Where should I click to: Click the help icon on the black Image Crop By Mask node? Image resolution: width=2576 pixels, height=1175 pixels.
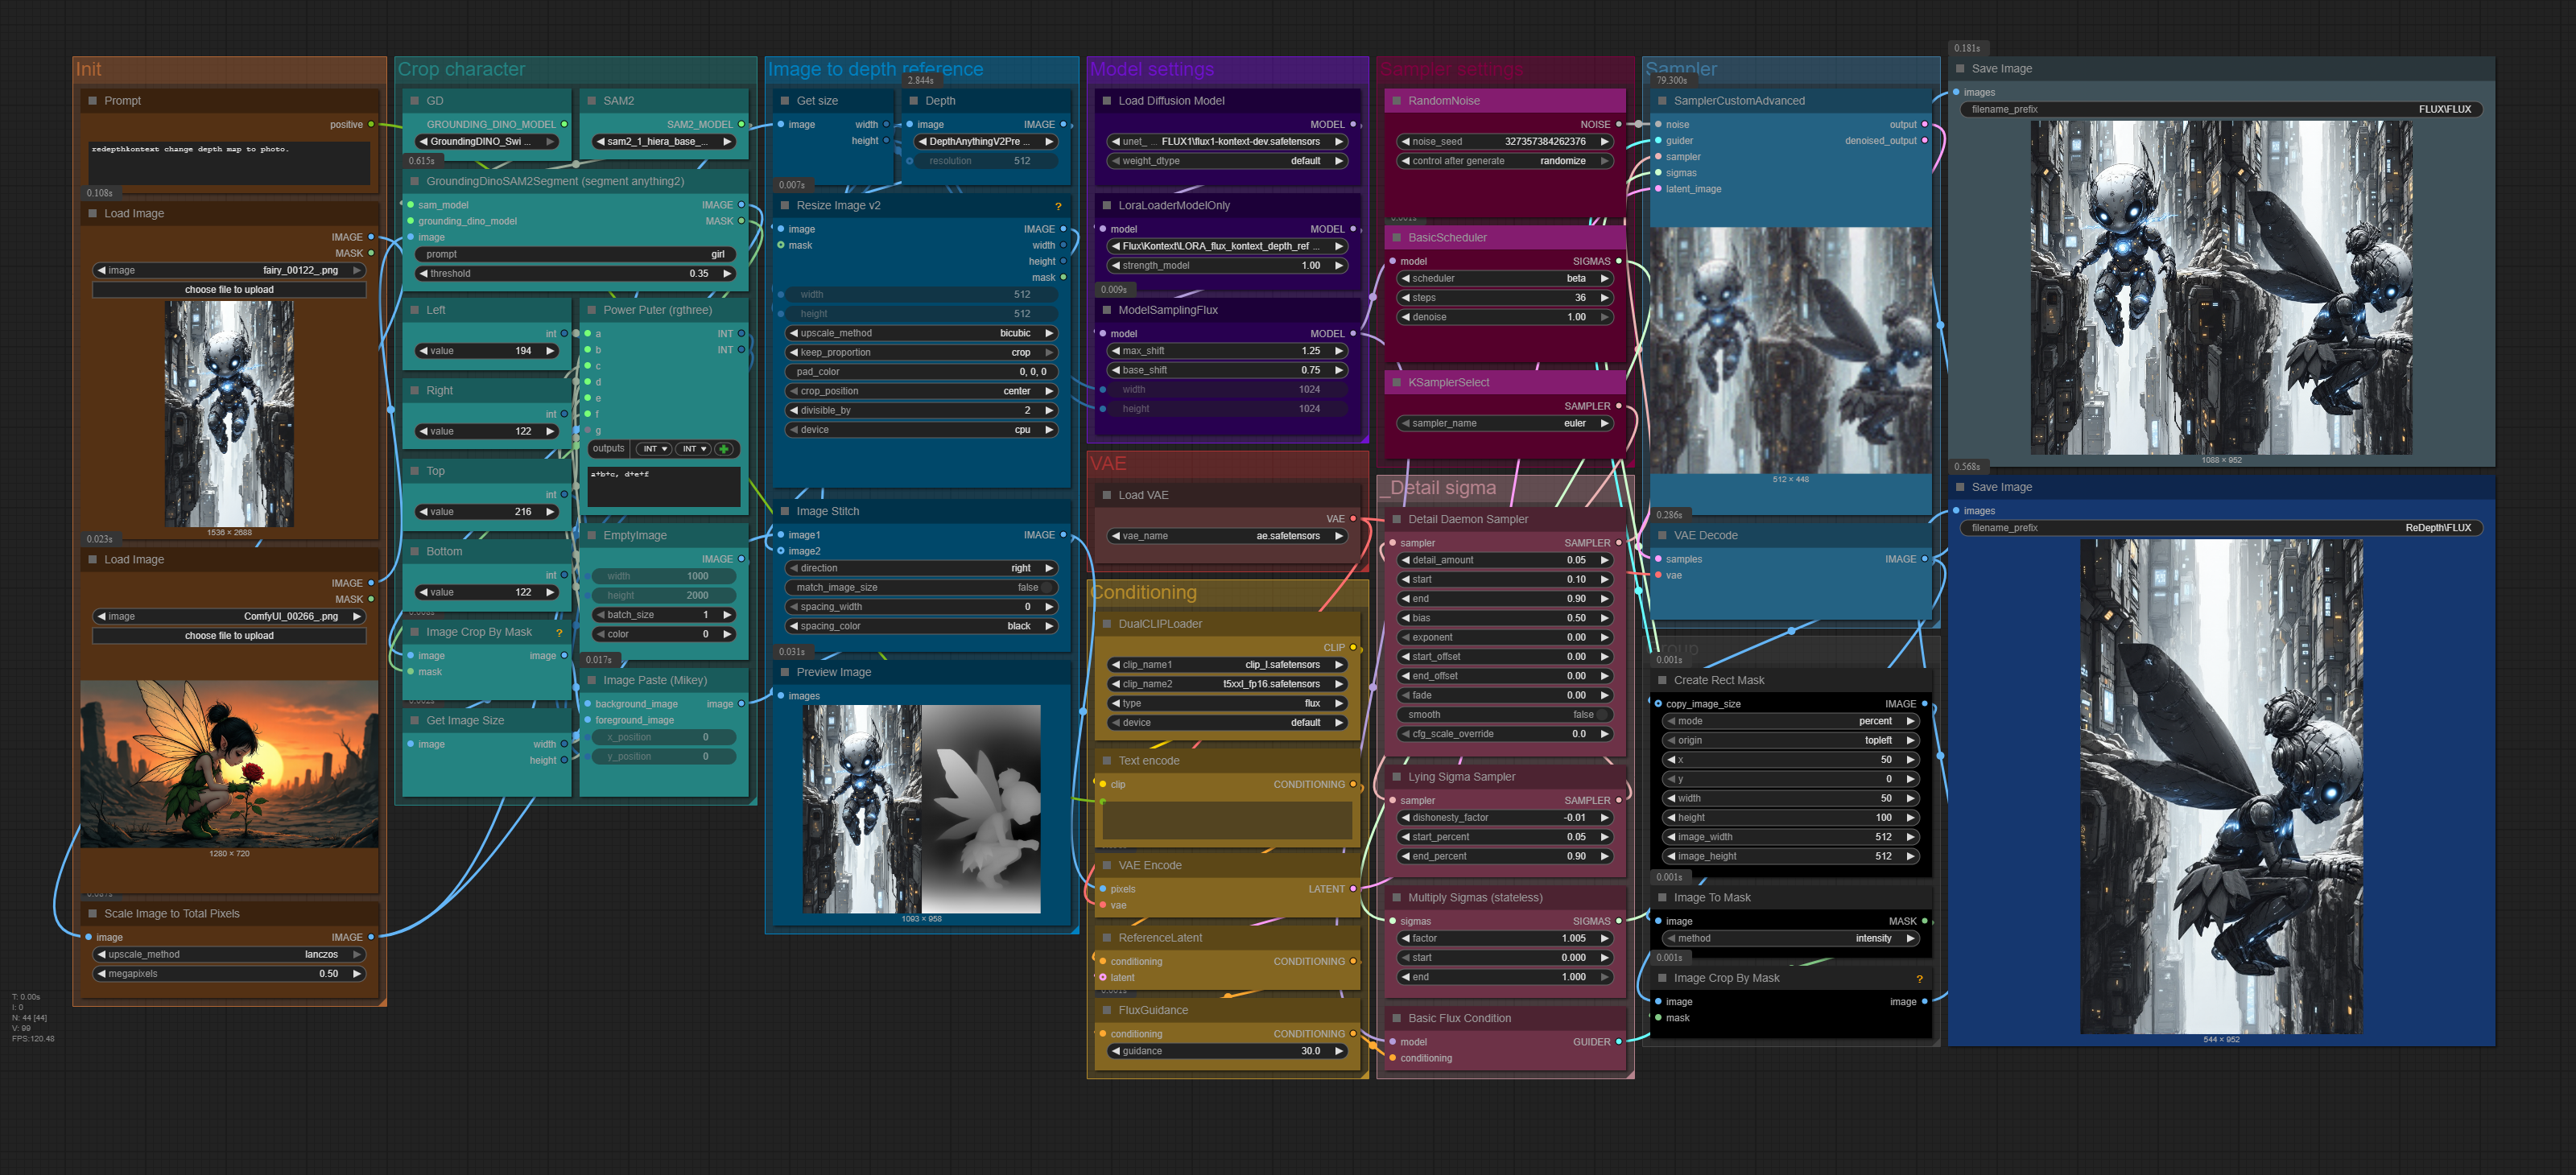pyautogui.click(x=1919, y=979)
